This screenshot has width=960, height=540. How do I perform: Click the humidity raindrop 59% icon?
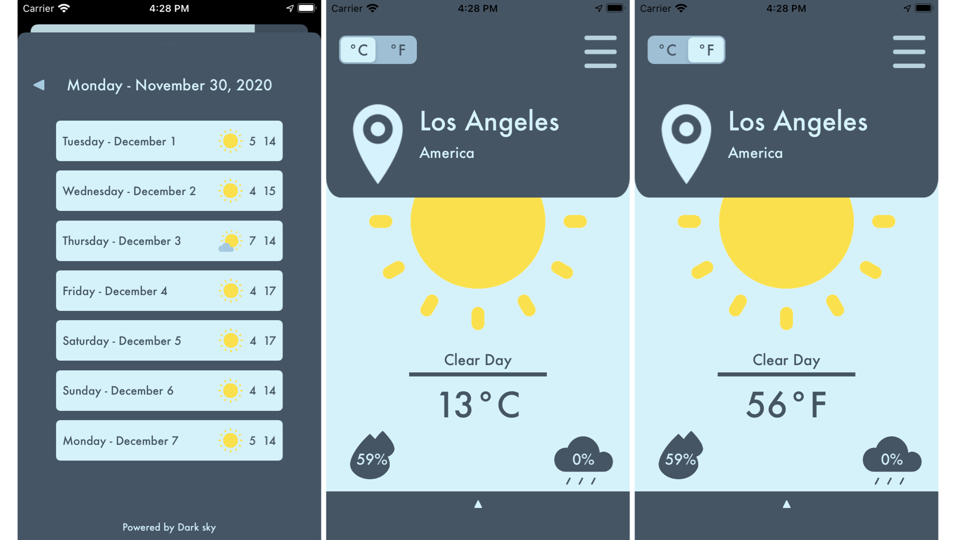point(370,457)
